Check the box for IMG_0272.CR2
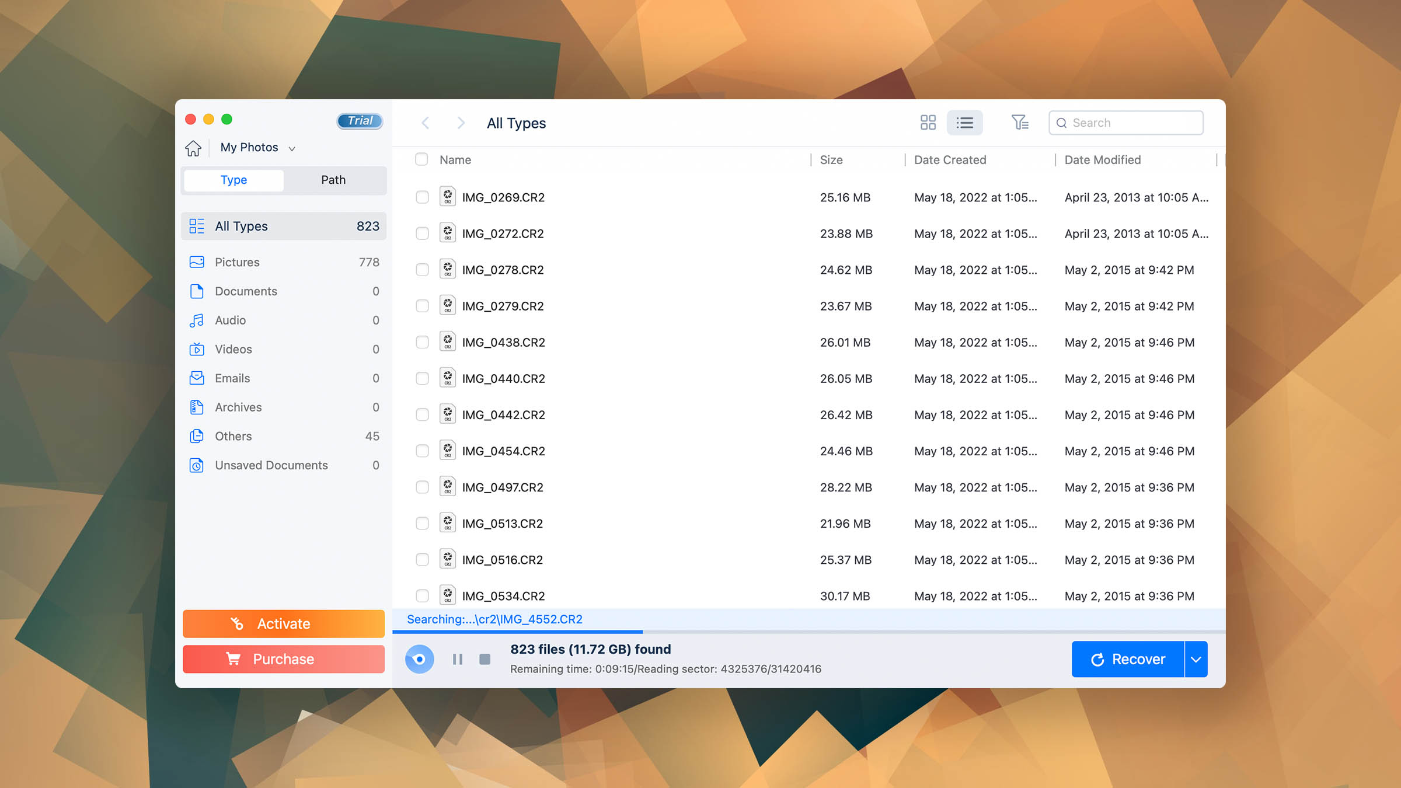Image resolution: width=1401 pixels, height=788 pixels. [x=422, y=233]
